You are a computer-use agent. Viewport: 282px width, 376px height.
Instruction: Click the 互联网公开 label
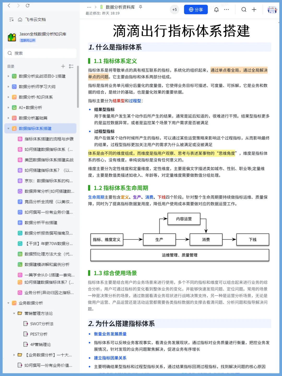[28, 40]
